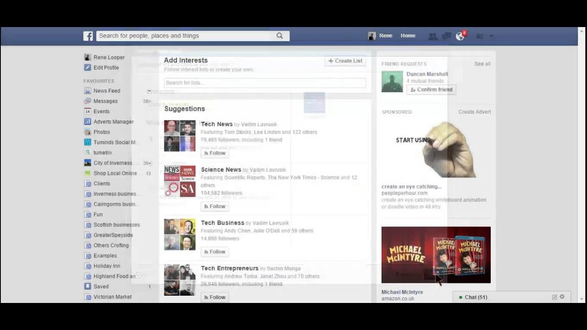Follow the Tech News list
The image size is (587, 330).
coord(215,153)
